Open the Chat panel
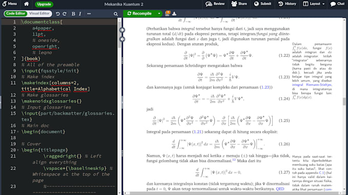 337,4
